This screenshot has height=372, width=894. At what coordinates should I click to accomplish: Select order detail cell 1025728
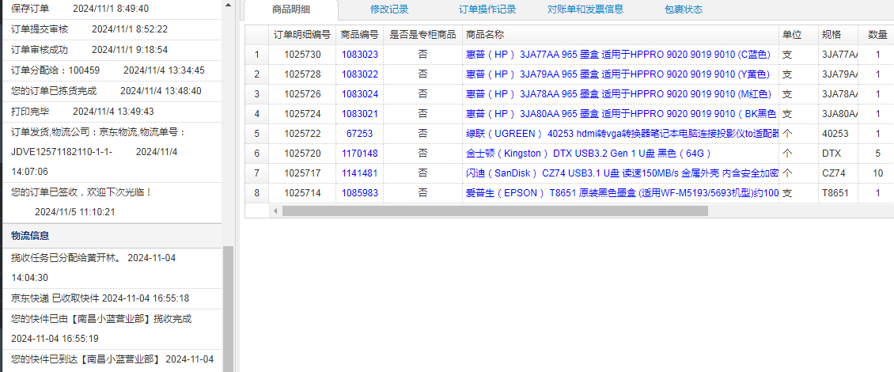[302, 74]
